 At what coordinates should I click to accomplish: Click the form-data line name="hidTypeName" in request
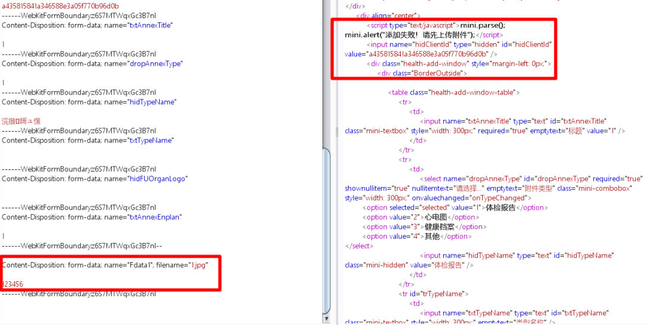click(x=89, y=102)
